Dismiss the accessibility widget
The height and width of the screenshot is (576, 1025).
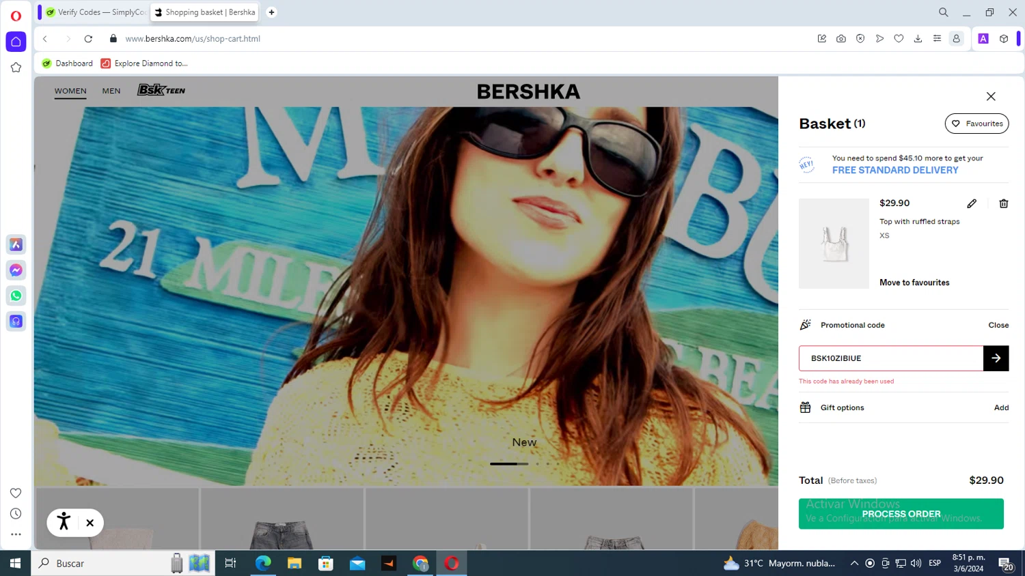[90, 523]
